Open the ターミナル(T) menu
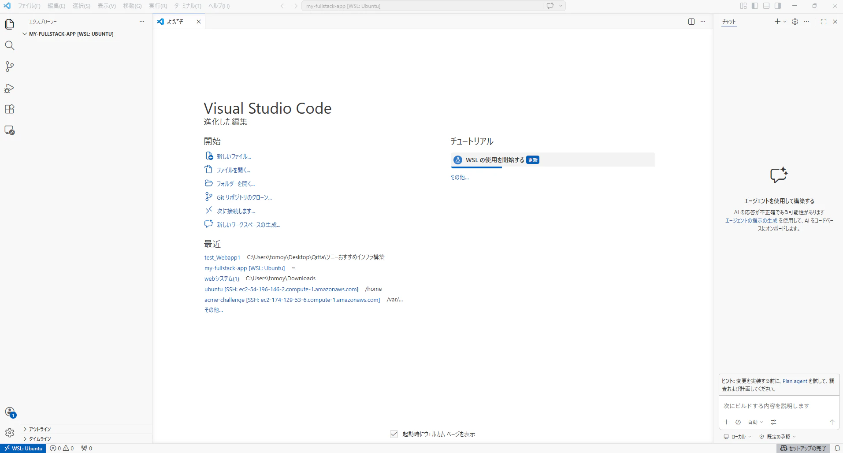The image size is (843, 453). point(188,6)
